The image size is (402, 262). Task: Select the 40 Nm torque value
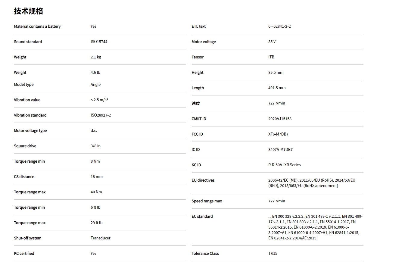[96, 192]
